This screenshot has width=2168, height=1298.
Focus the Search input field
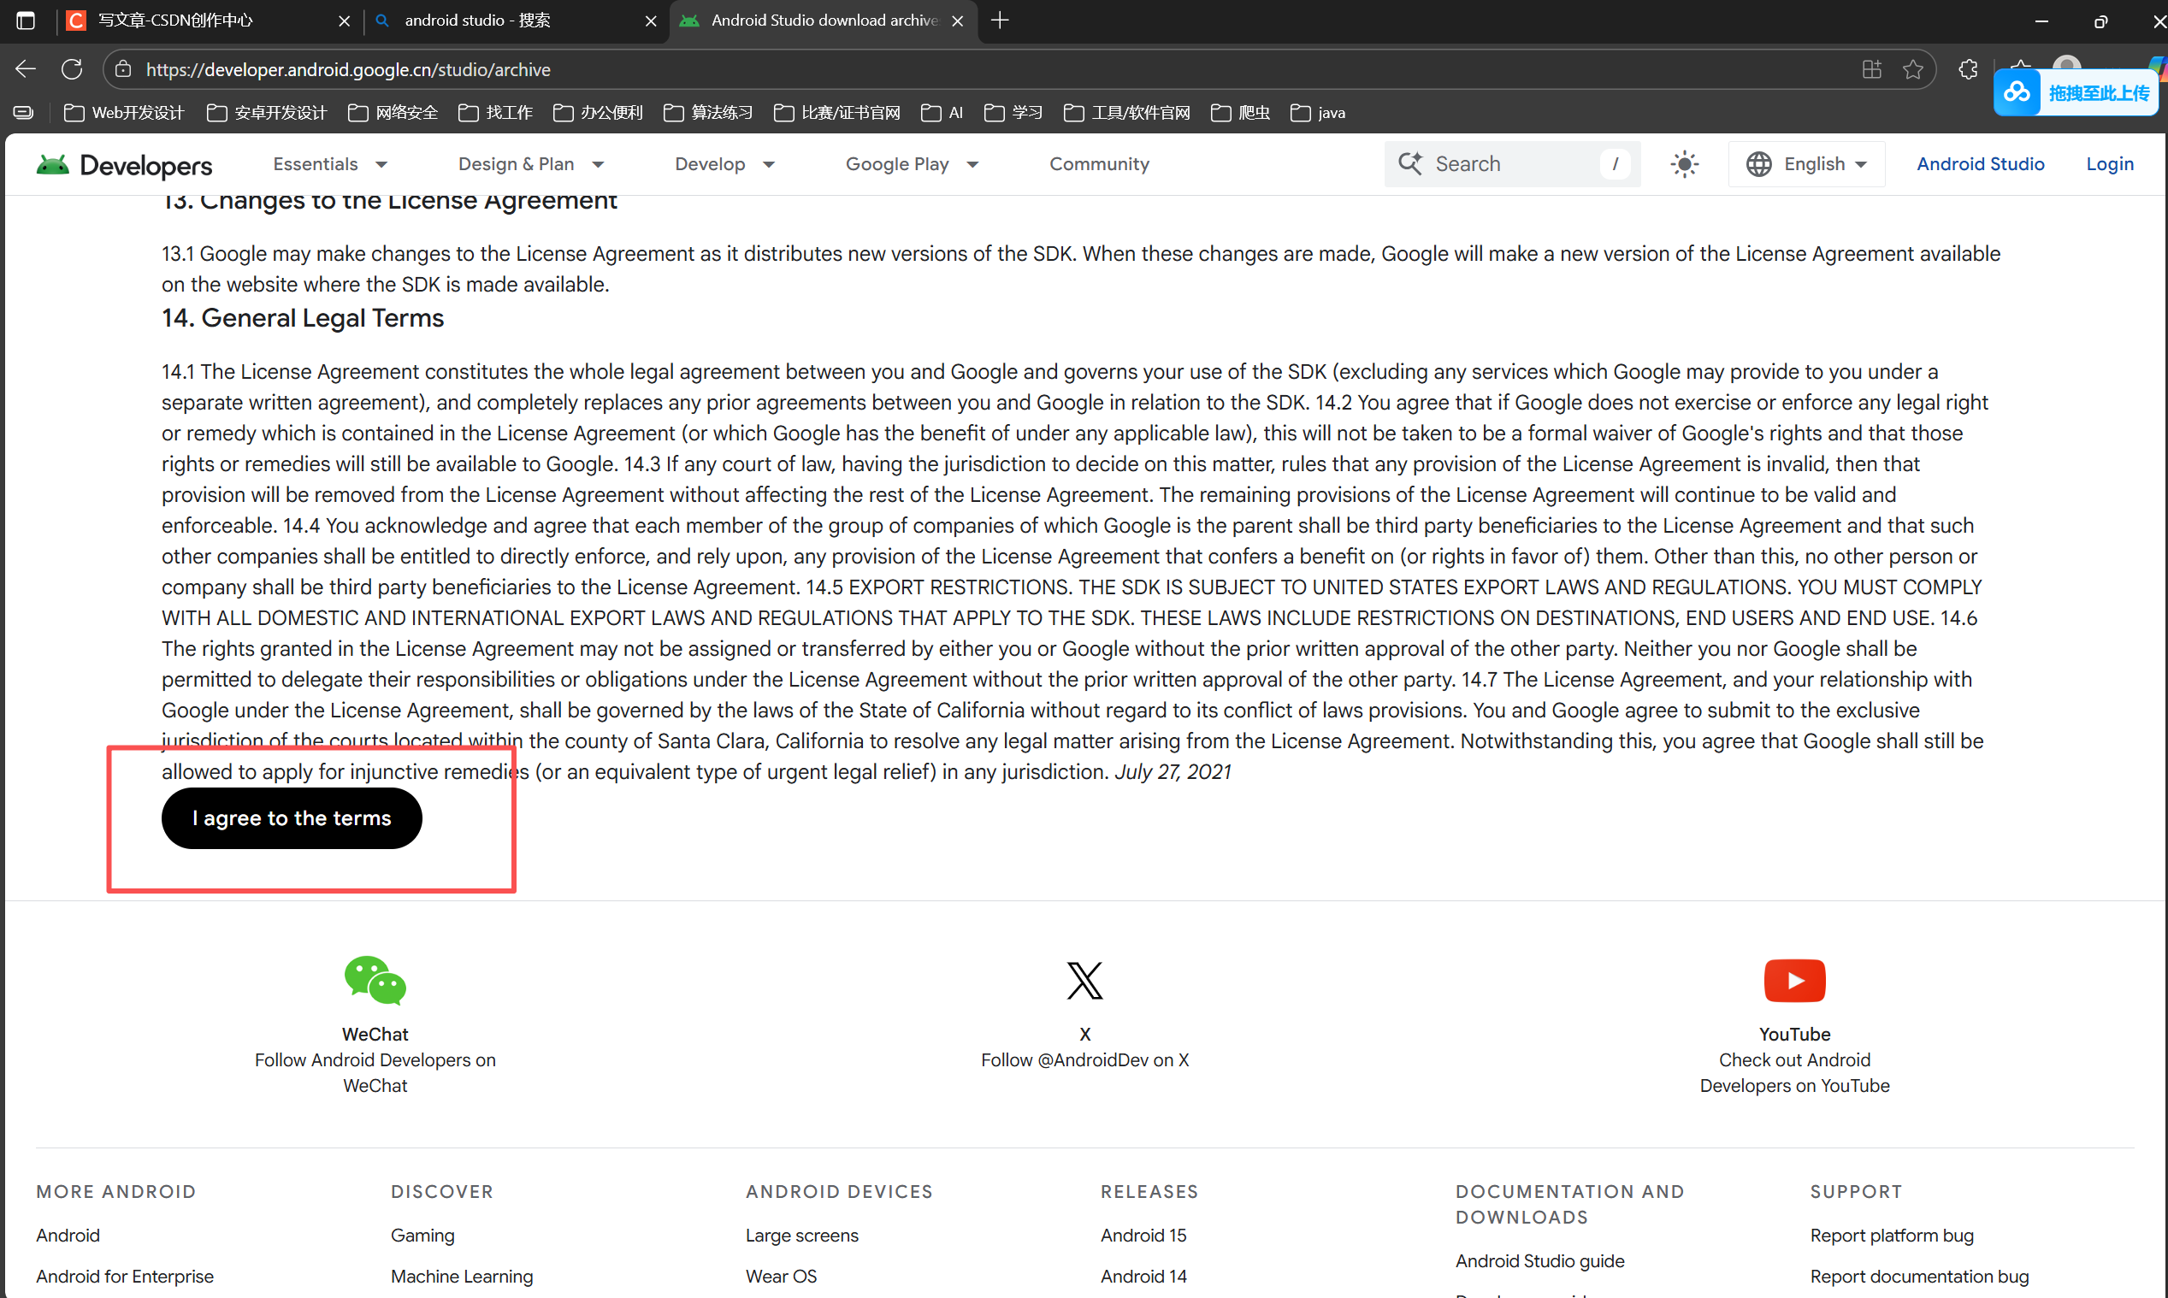pos(1512,163)
